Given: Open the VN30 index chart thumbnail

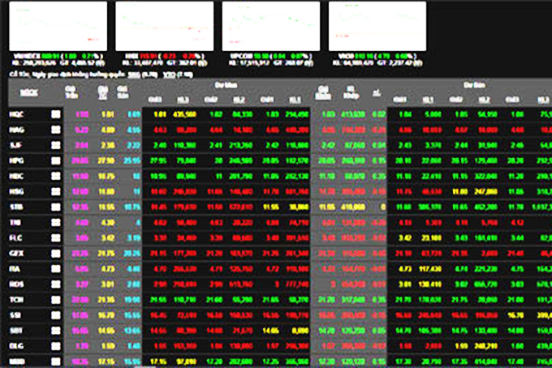Looking at the screenshot, I should (x=377, y=25).
